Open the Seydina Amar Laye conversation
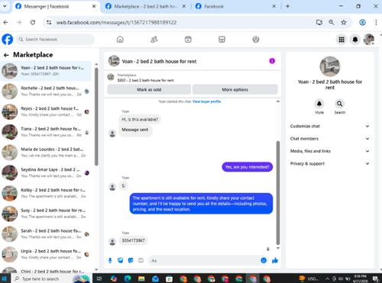The width and height of the screenshot is (382, 283). (46, 172)
